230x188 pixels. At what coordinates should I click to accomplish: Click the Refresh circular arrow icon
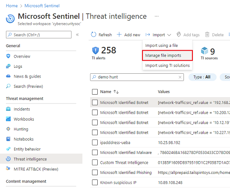[93, 35]
